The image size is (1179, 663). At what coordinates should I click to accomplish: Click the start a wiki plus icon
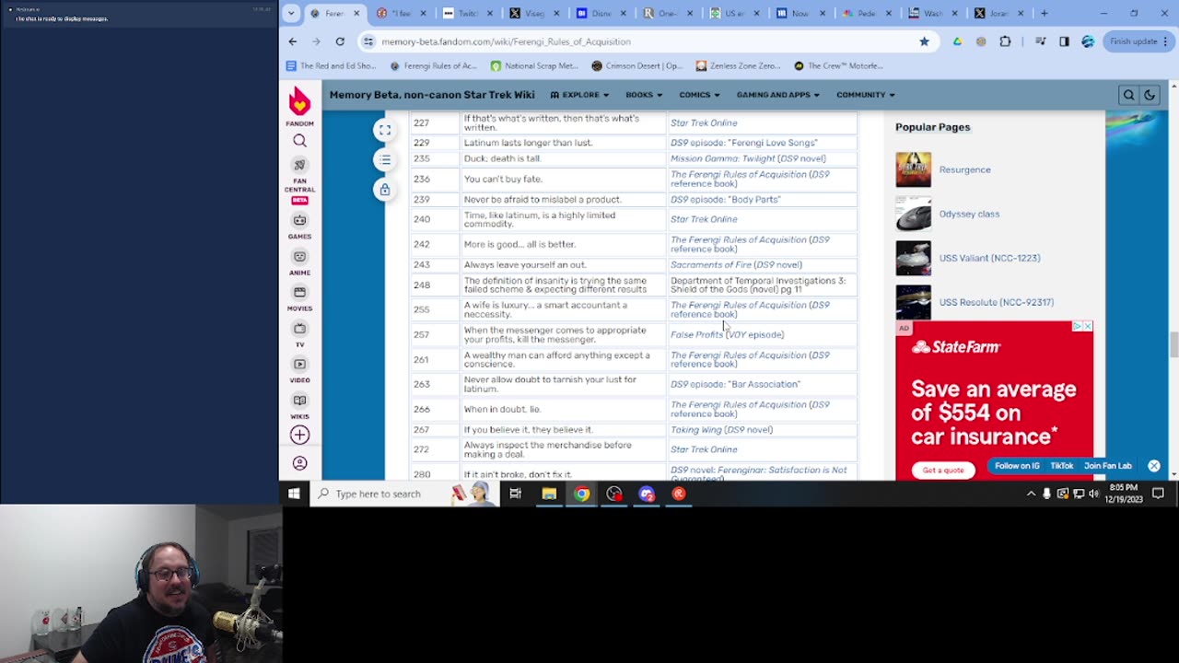point(299,435)
